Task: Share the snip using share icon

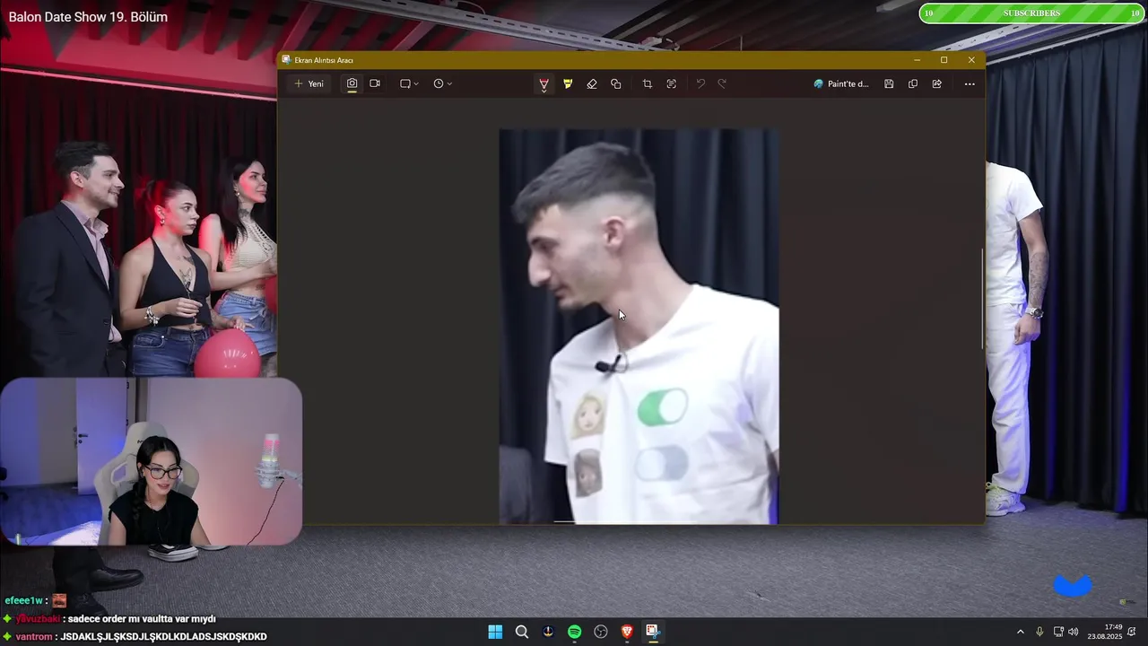Action: pos(937,83)
